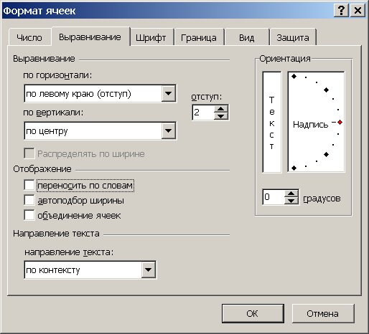Click the lower minus-45-degree diamond in orientation dial
The width and height of the screenshot is (369, 334).
click(x=326, y=155)
